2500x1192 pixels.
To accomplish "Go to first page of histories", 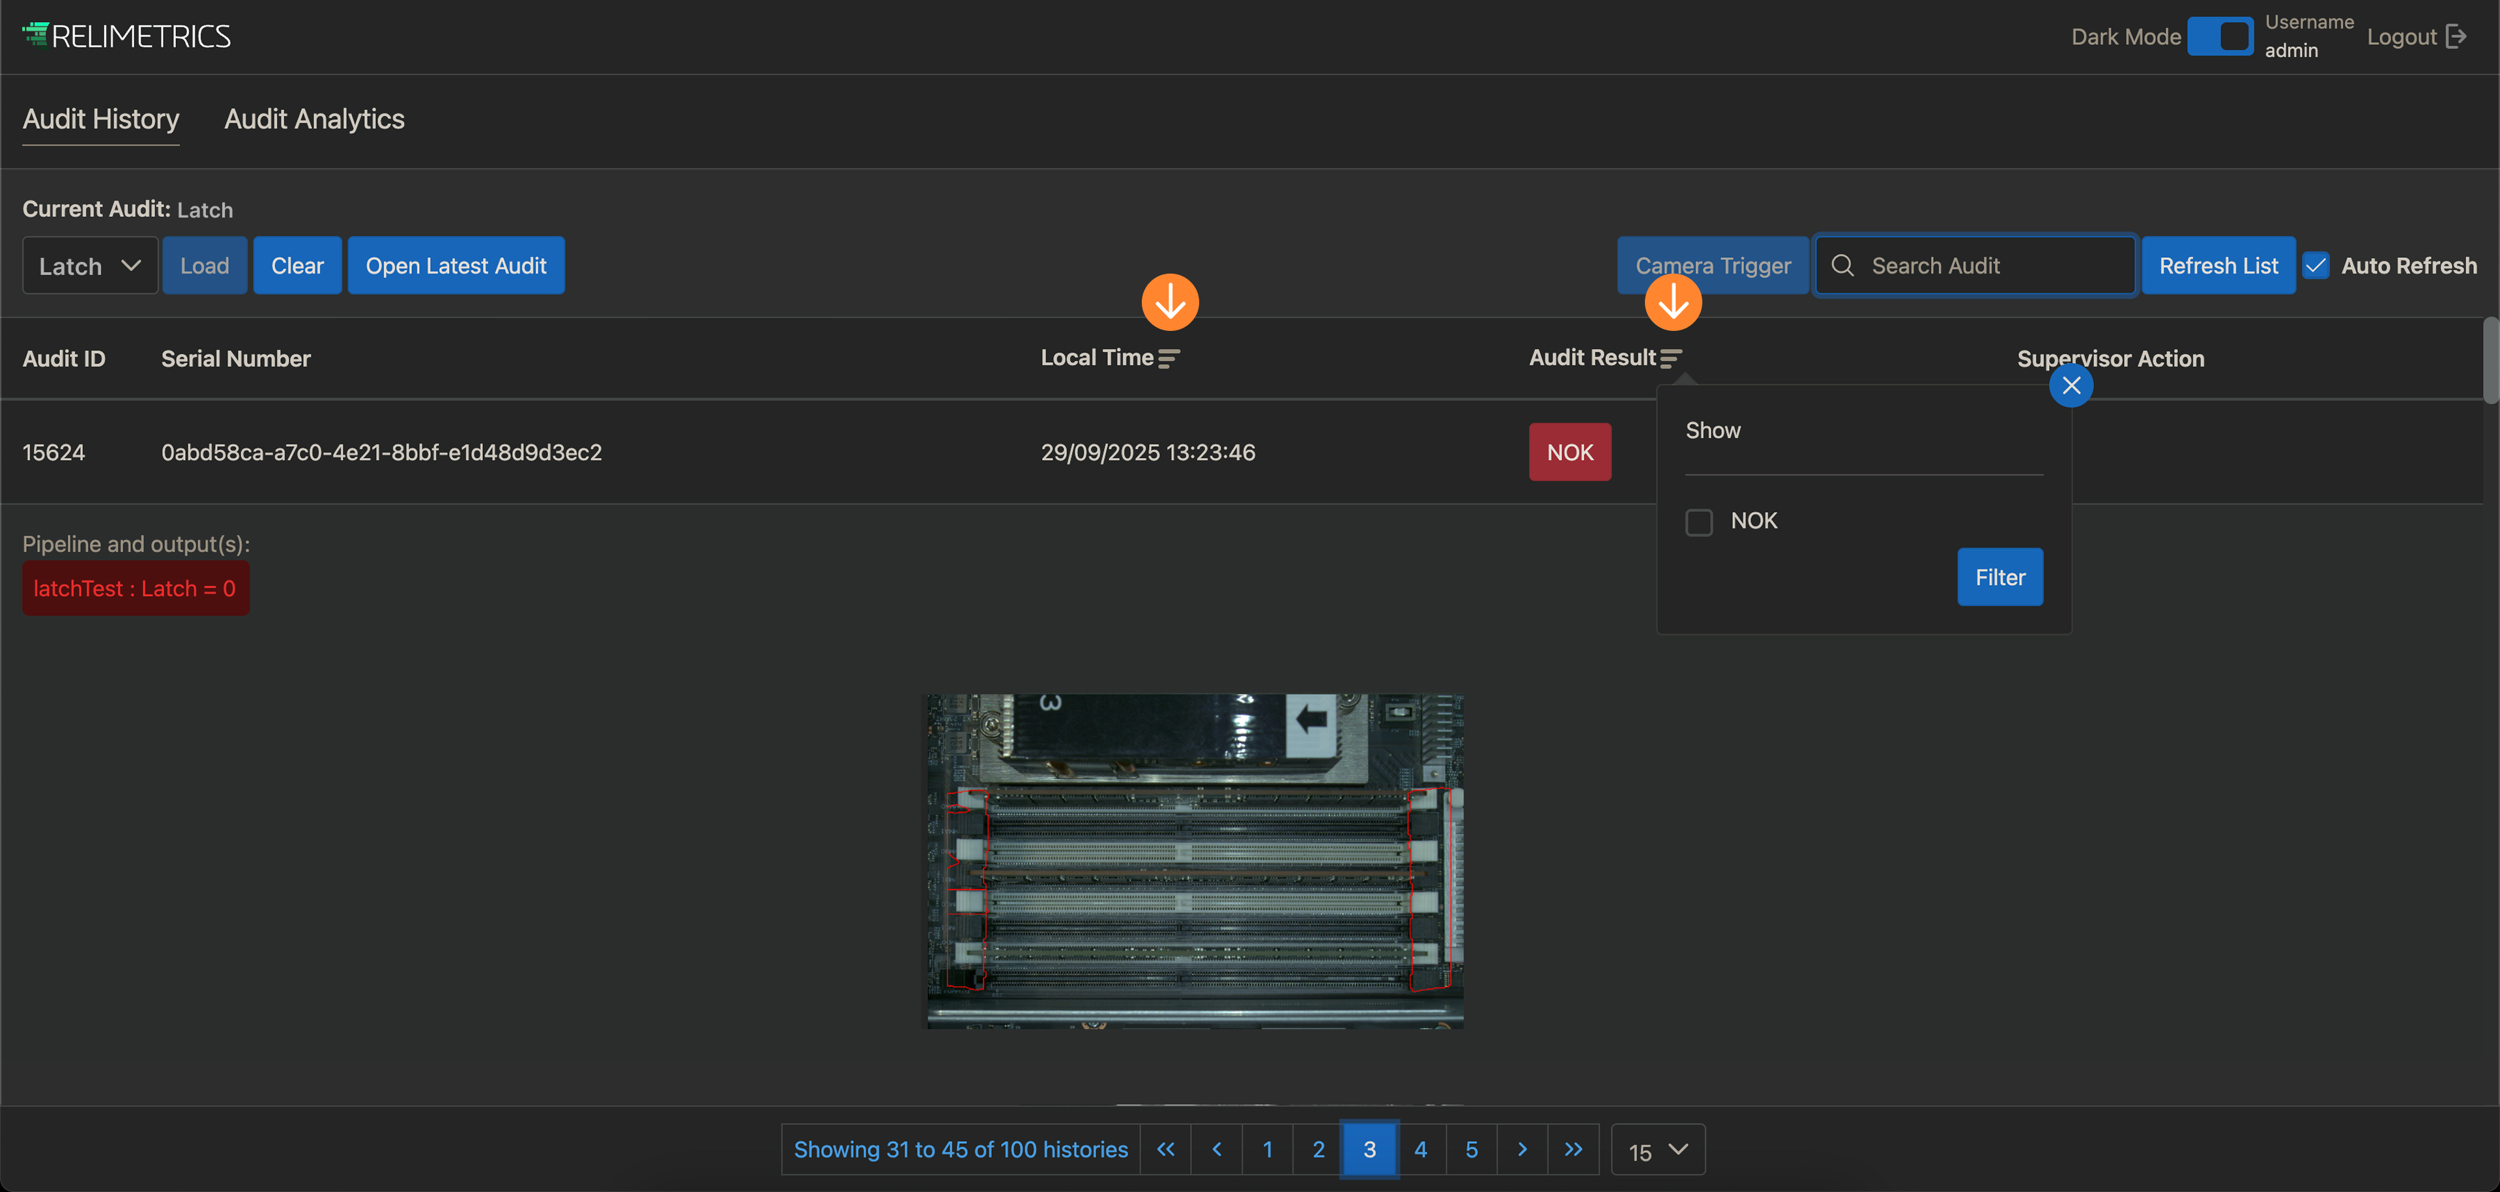I will click(x=1165, y=1149).
